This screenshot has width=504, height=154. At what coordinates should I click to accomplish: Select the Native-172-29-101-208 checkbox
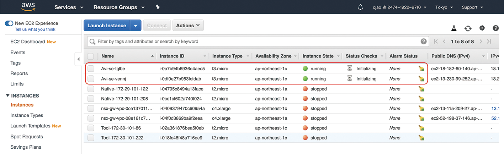click(x=91, y=99)
